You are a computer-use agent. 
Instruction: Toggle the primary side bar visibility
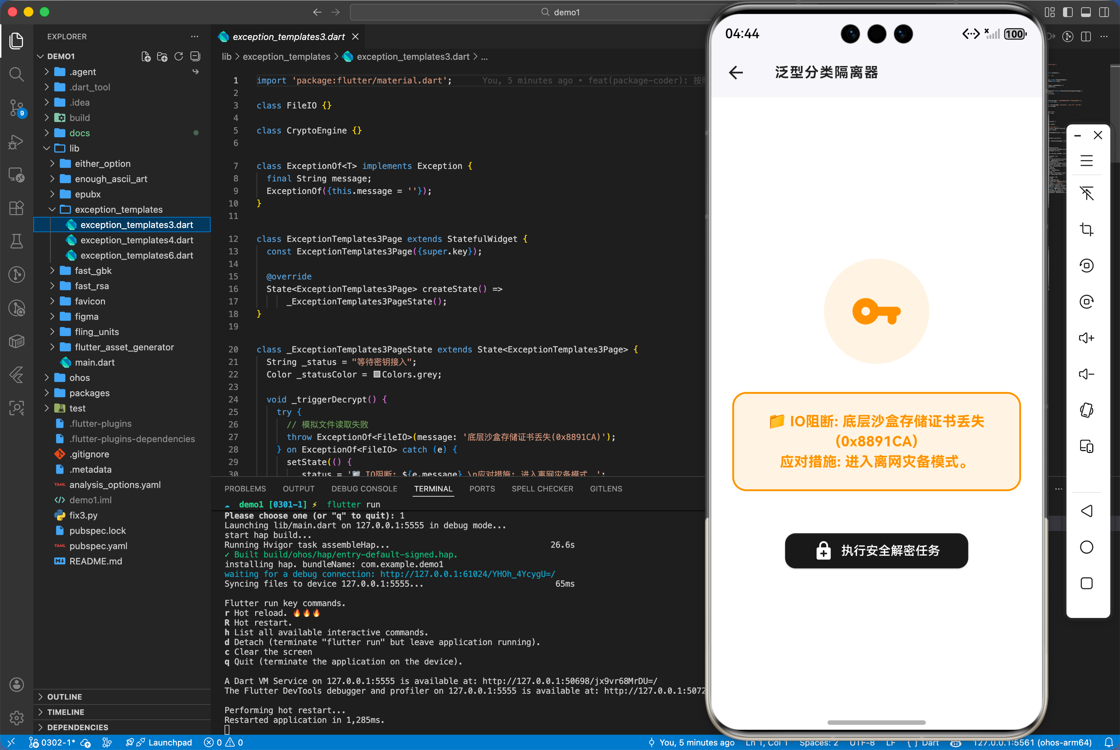(x=1068, y=13)
